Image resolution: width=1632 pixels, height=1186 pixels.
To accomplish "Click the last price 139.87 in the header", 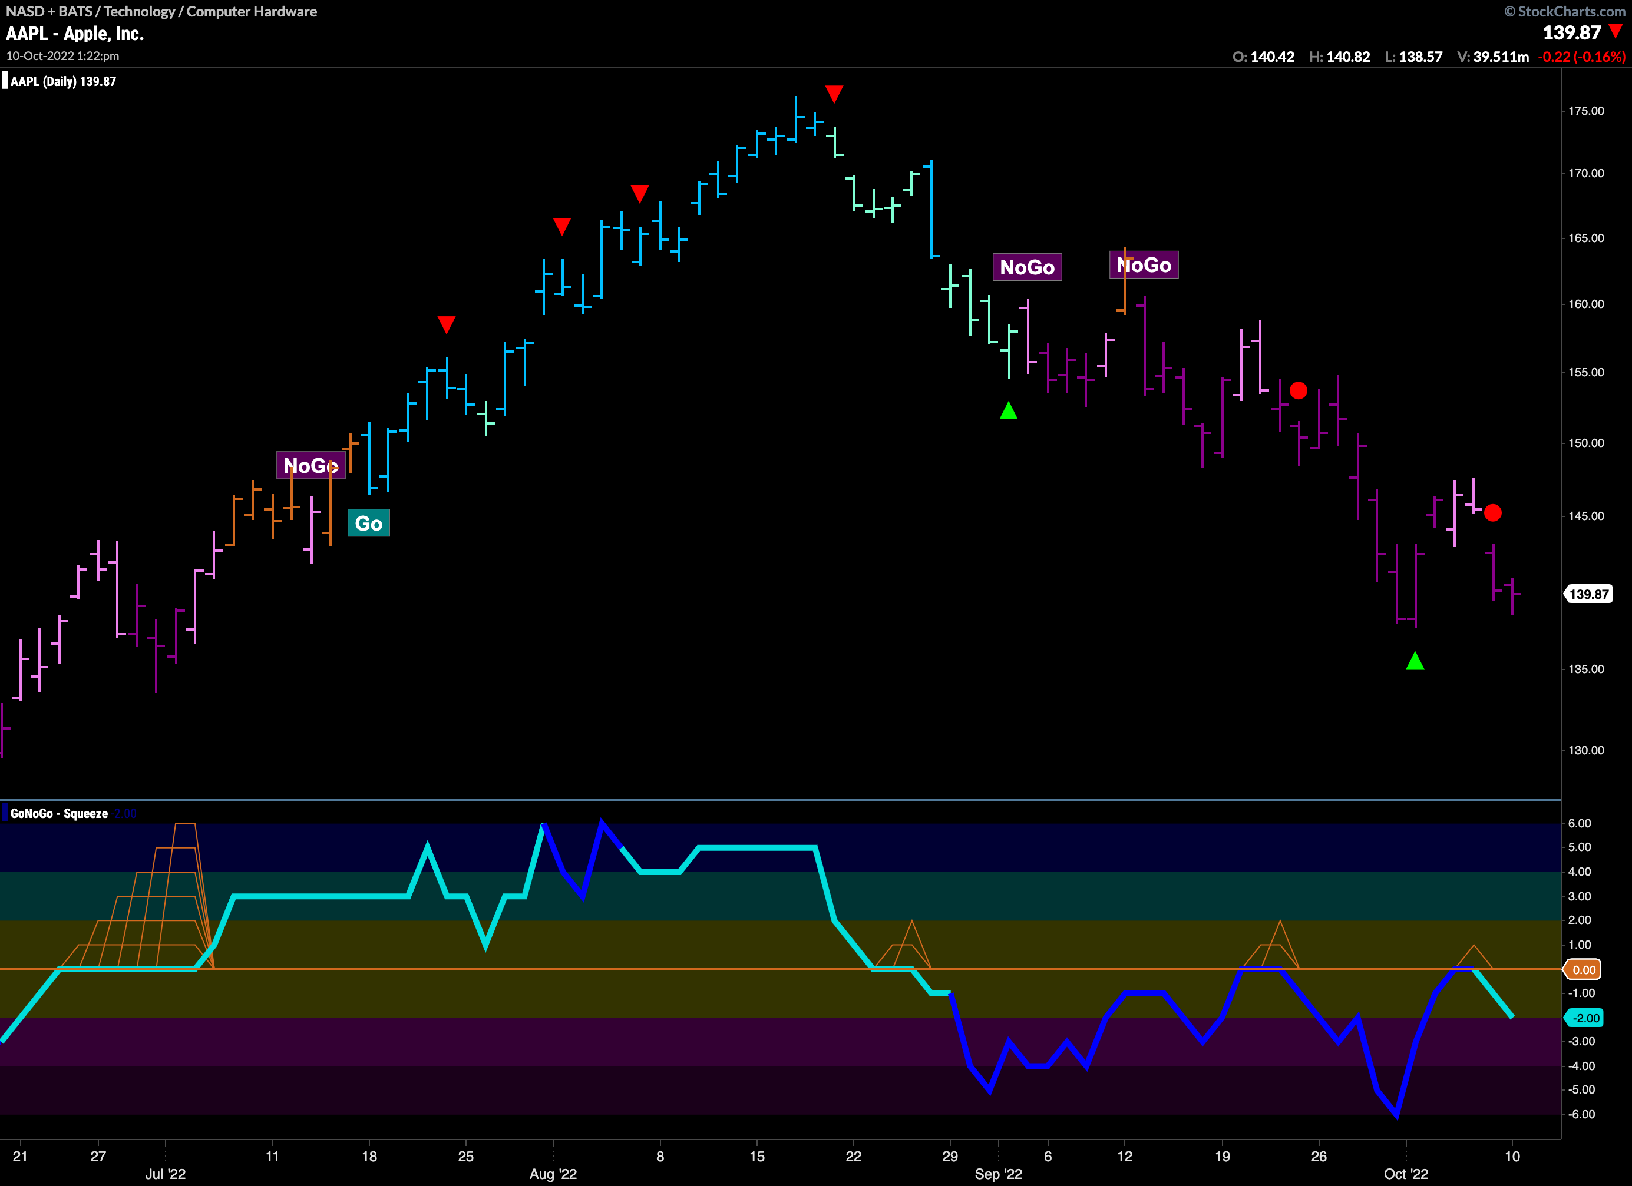I will click(1571, 33).
